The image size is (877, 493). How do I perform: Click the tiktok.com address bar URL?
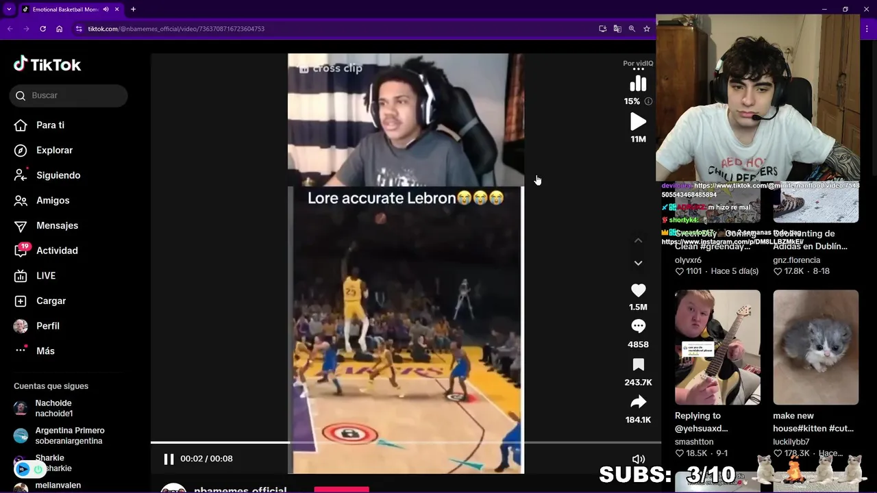coord(176,29)
